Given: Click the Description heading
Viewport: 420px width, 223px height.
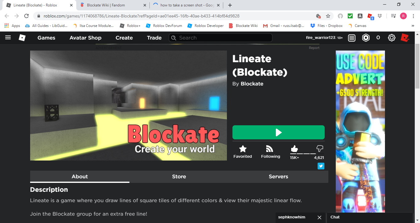Looking at the screenshot, I should pos(49,190).
